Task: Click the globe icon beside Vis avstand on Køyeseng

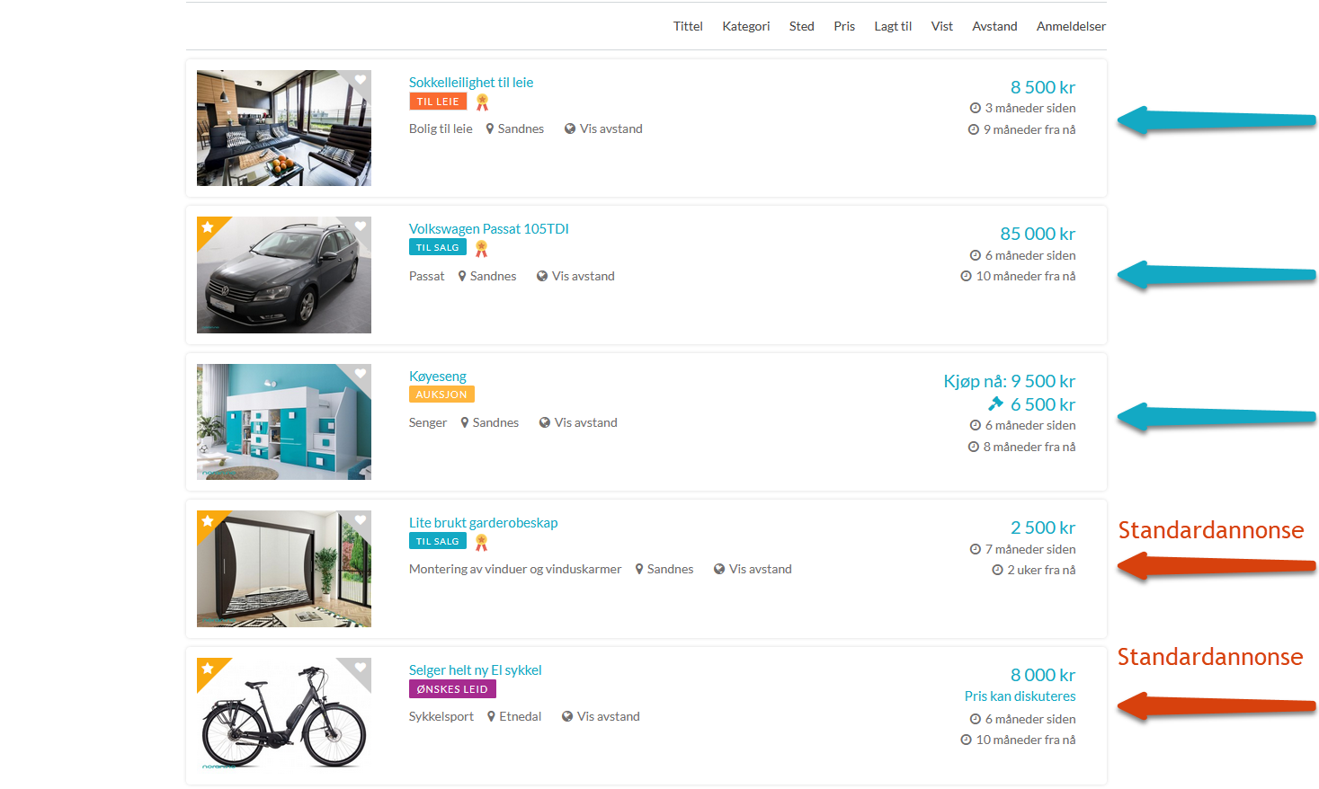Action: point(545,422)
